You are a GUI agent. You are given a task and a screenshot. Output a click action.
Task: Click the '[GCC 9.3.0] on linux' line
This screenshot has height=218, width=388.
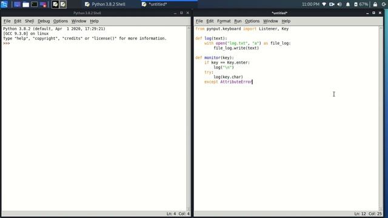pos(25,34)
